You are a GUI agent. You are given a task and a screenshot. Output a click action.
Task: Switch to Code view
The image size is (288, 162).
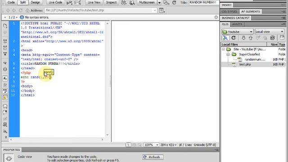pyautogui.click(x=11, y=3)
